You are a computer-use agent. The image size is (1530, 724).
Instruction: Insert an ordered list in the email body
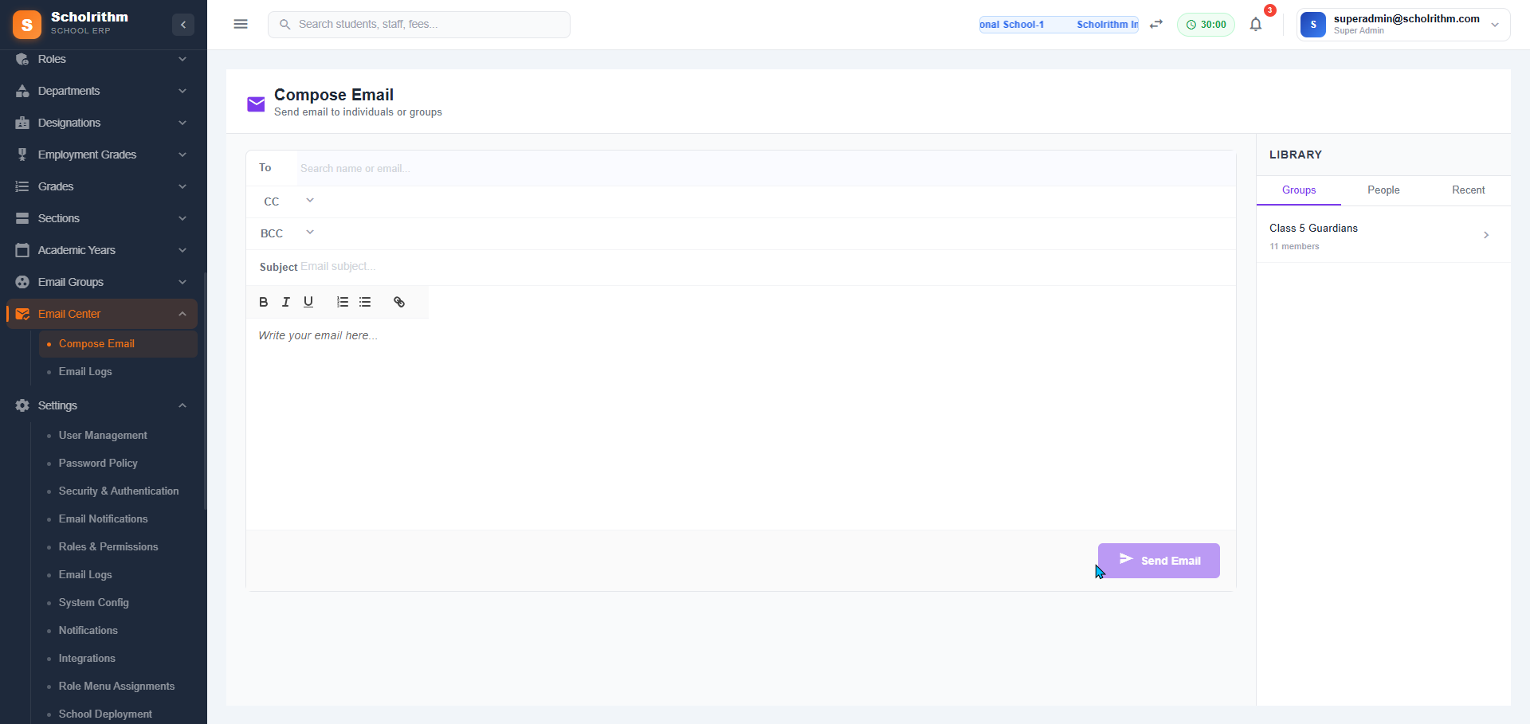pyautogui.click(x=342, y=302)
